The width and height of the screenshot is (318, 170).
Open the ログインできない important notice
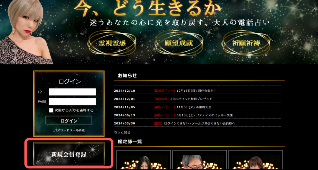(x=200, y=123)
